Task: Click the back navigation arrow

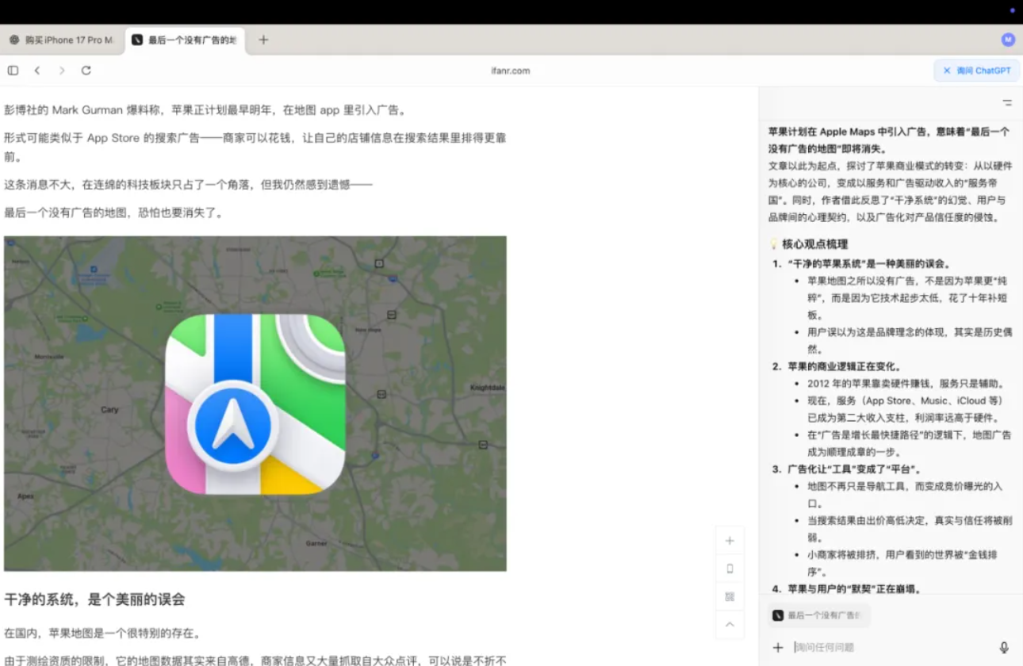Action: pyautogui.click(x=37, y=70)
